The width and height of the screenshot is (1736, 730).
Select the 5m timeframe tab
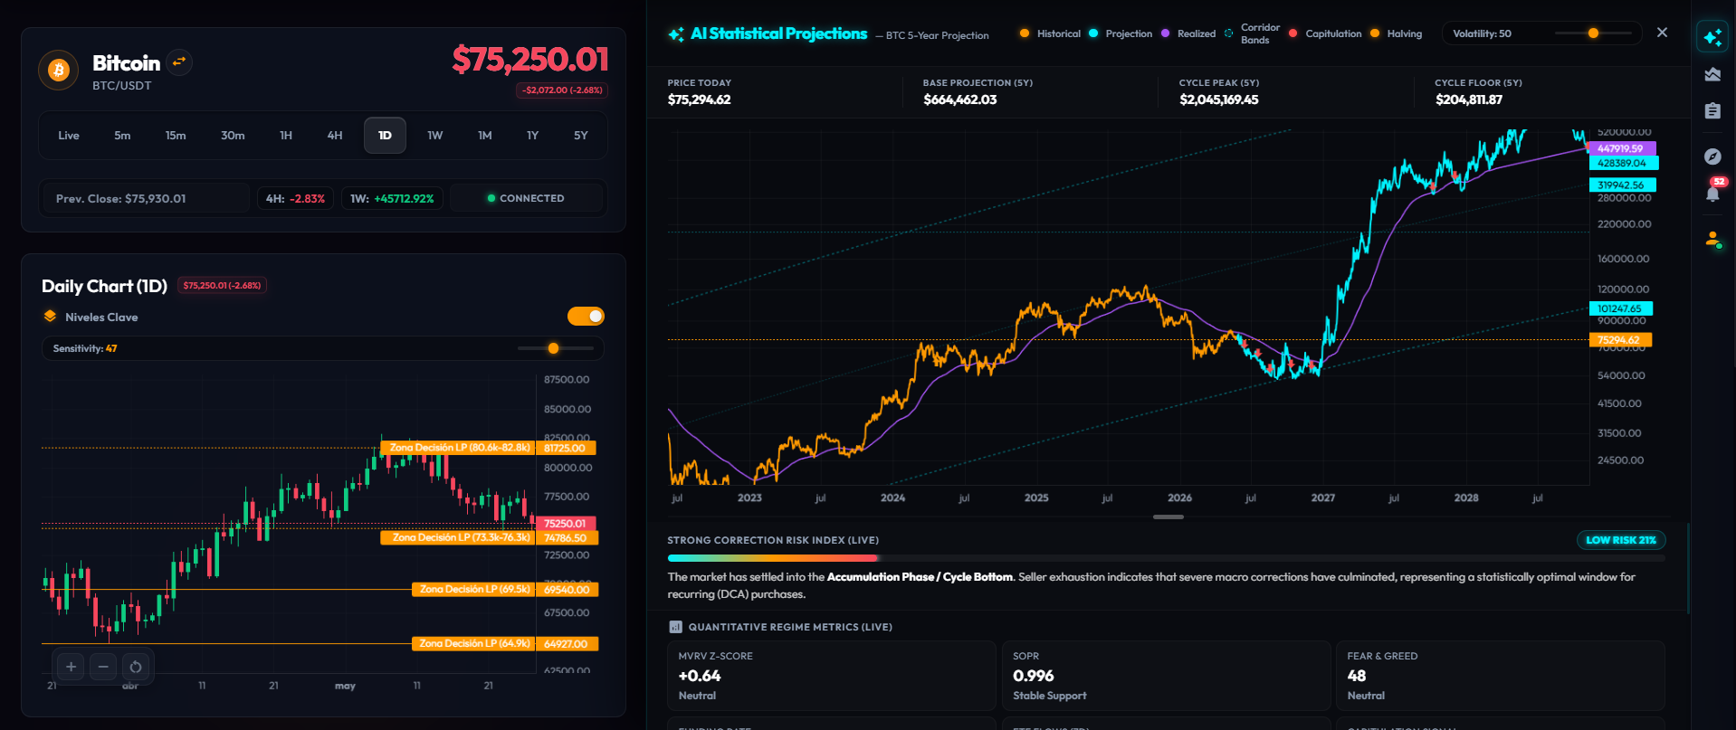[x=122, y=136]
